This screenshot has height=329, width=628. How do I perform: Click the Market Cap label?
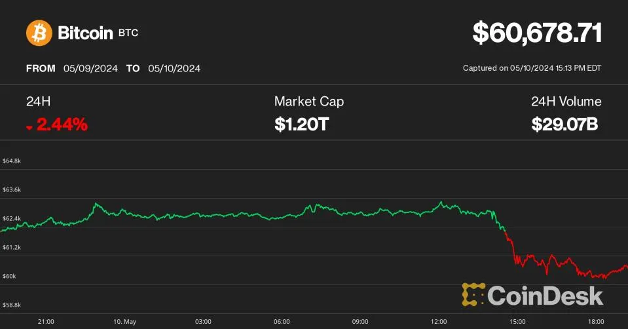click(x=308, y=102)
